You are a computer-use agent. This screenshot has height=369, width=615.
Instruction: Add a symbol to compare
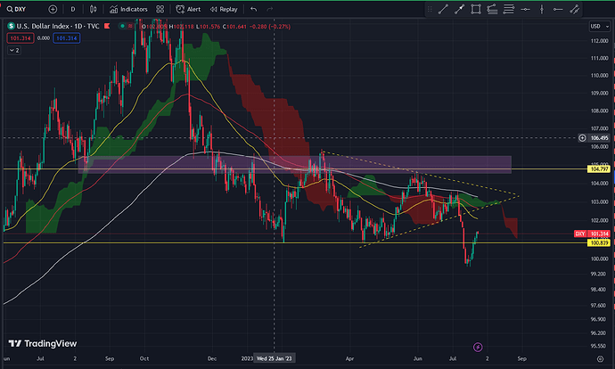click(x=53, y=9)
